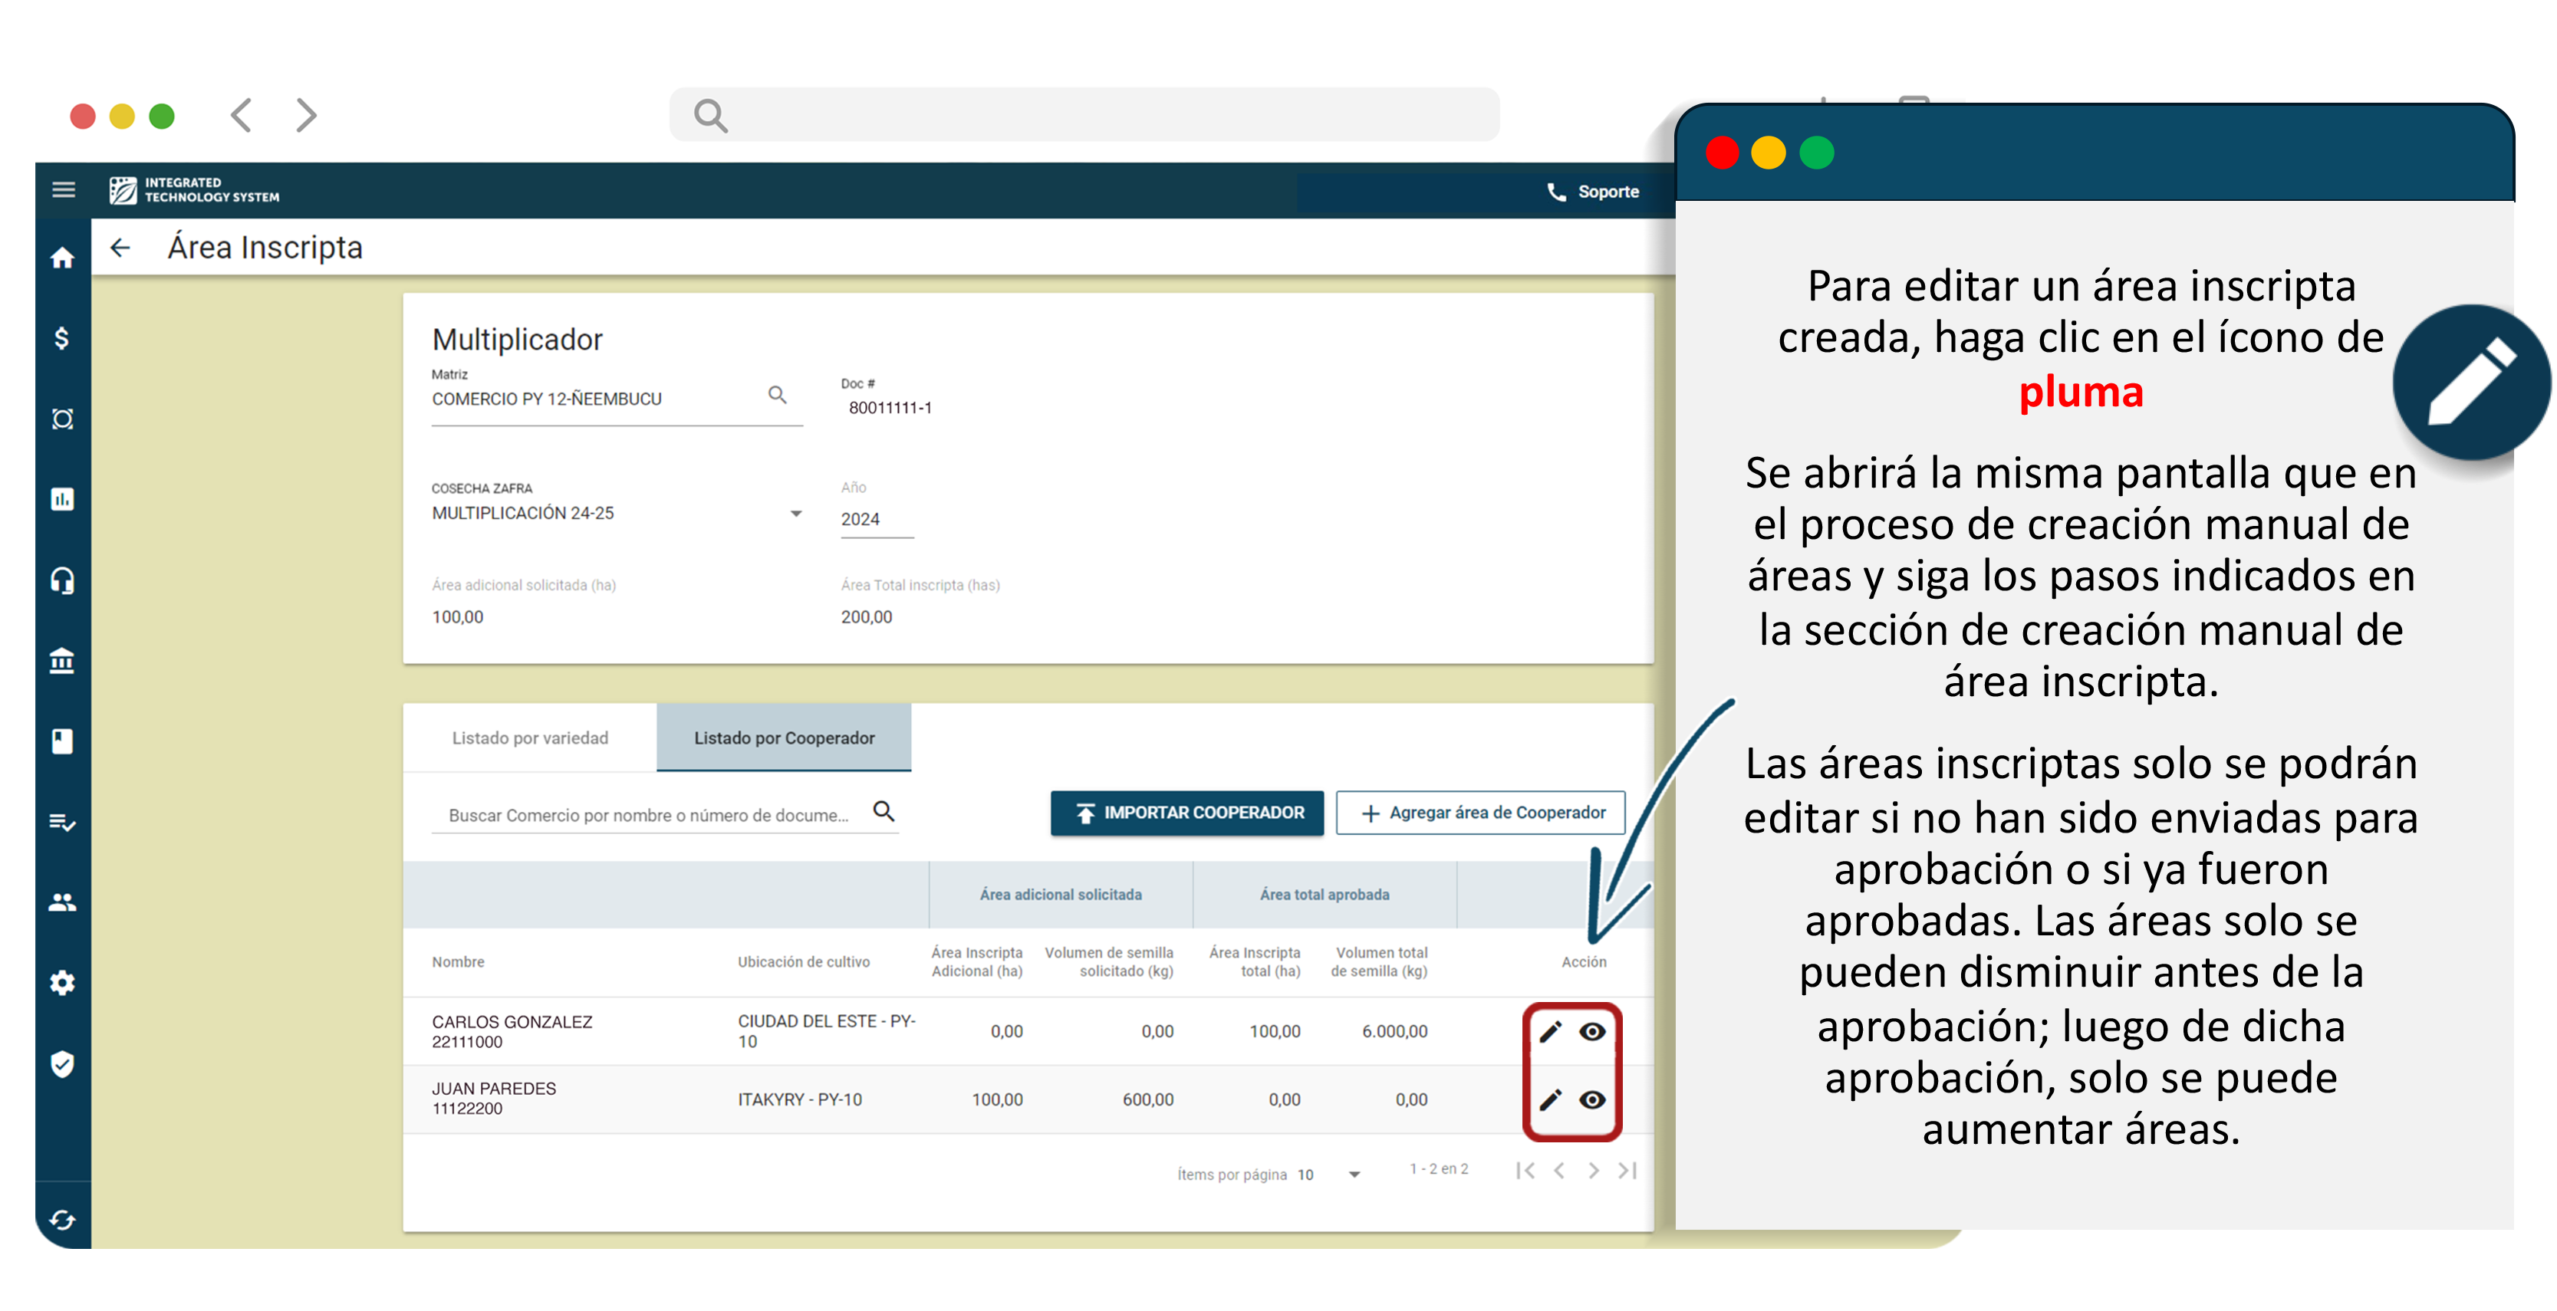Switch to Listado por variedad tab

(530, 738)
